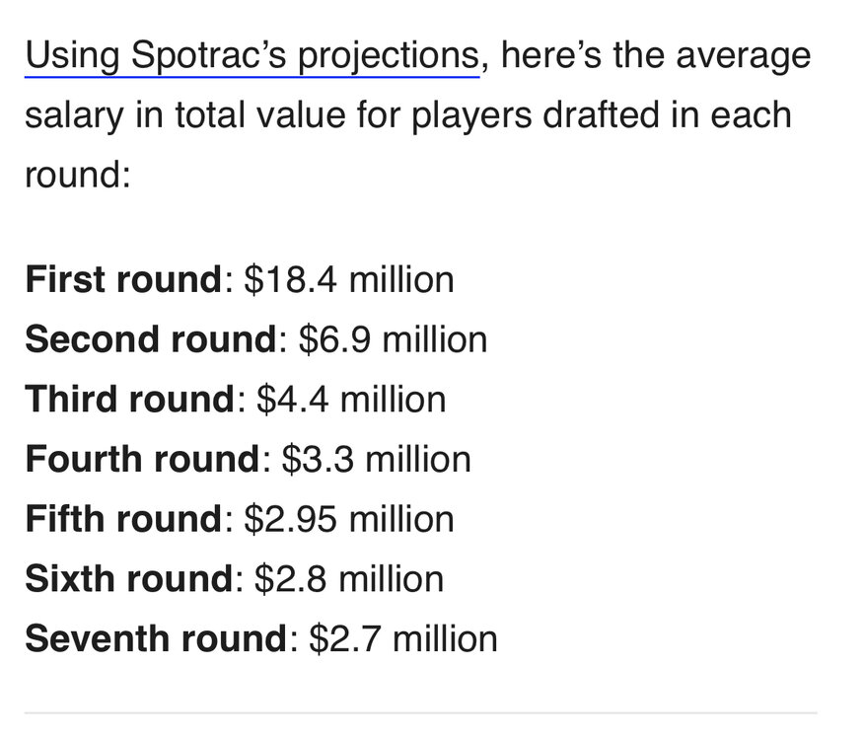Select the bold "Fourth round" label
The height and width of the screenshot is (740, 864).
click(142, 459)
